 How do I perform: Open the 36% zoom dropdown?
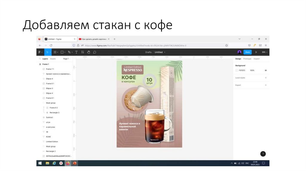click(x=265, y=52)
